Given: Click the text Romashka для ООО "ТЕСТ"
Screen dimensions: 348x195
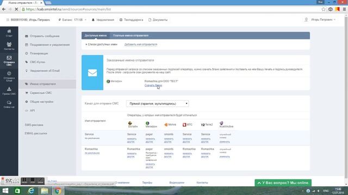Looking at the screenshot, I should [161, 81].
